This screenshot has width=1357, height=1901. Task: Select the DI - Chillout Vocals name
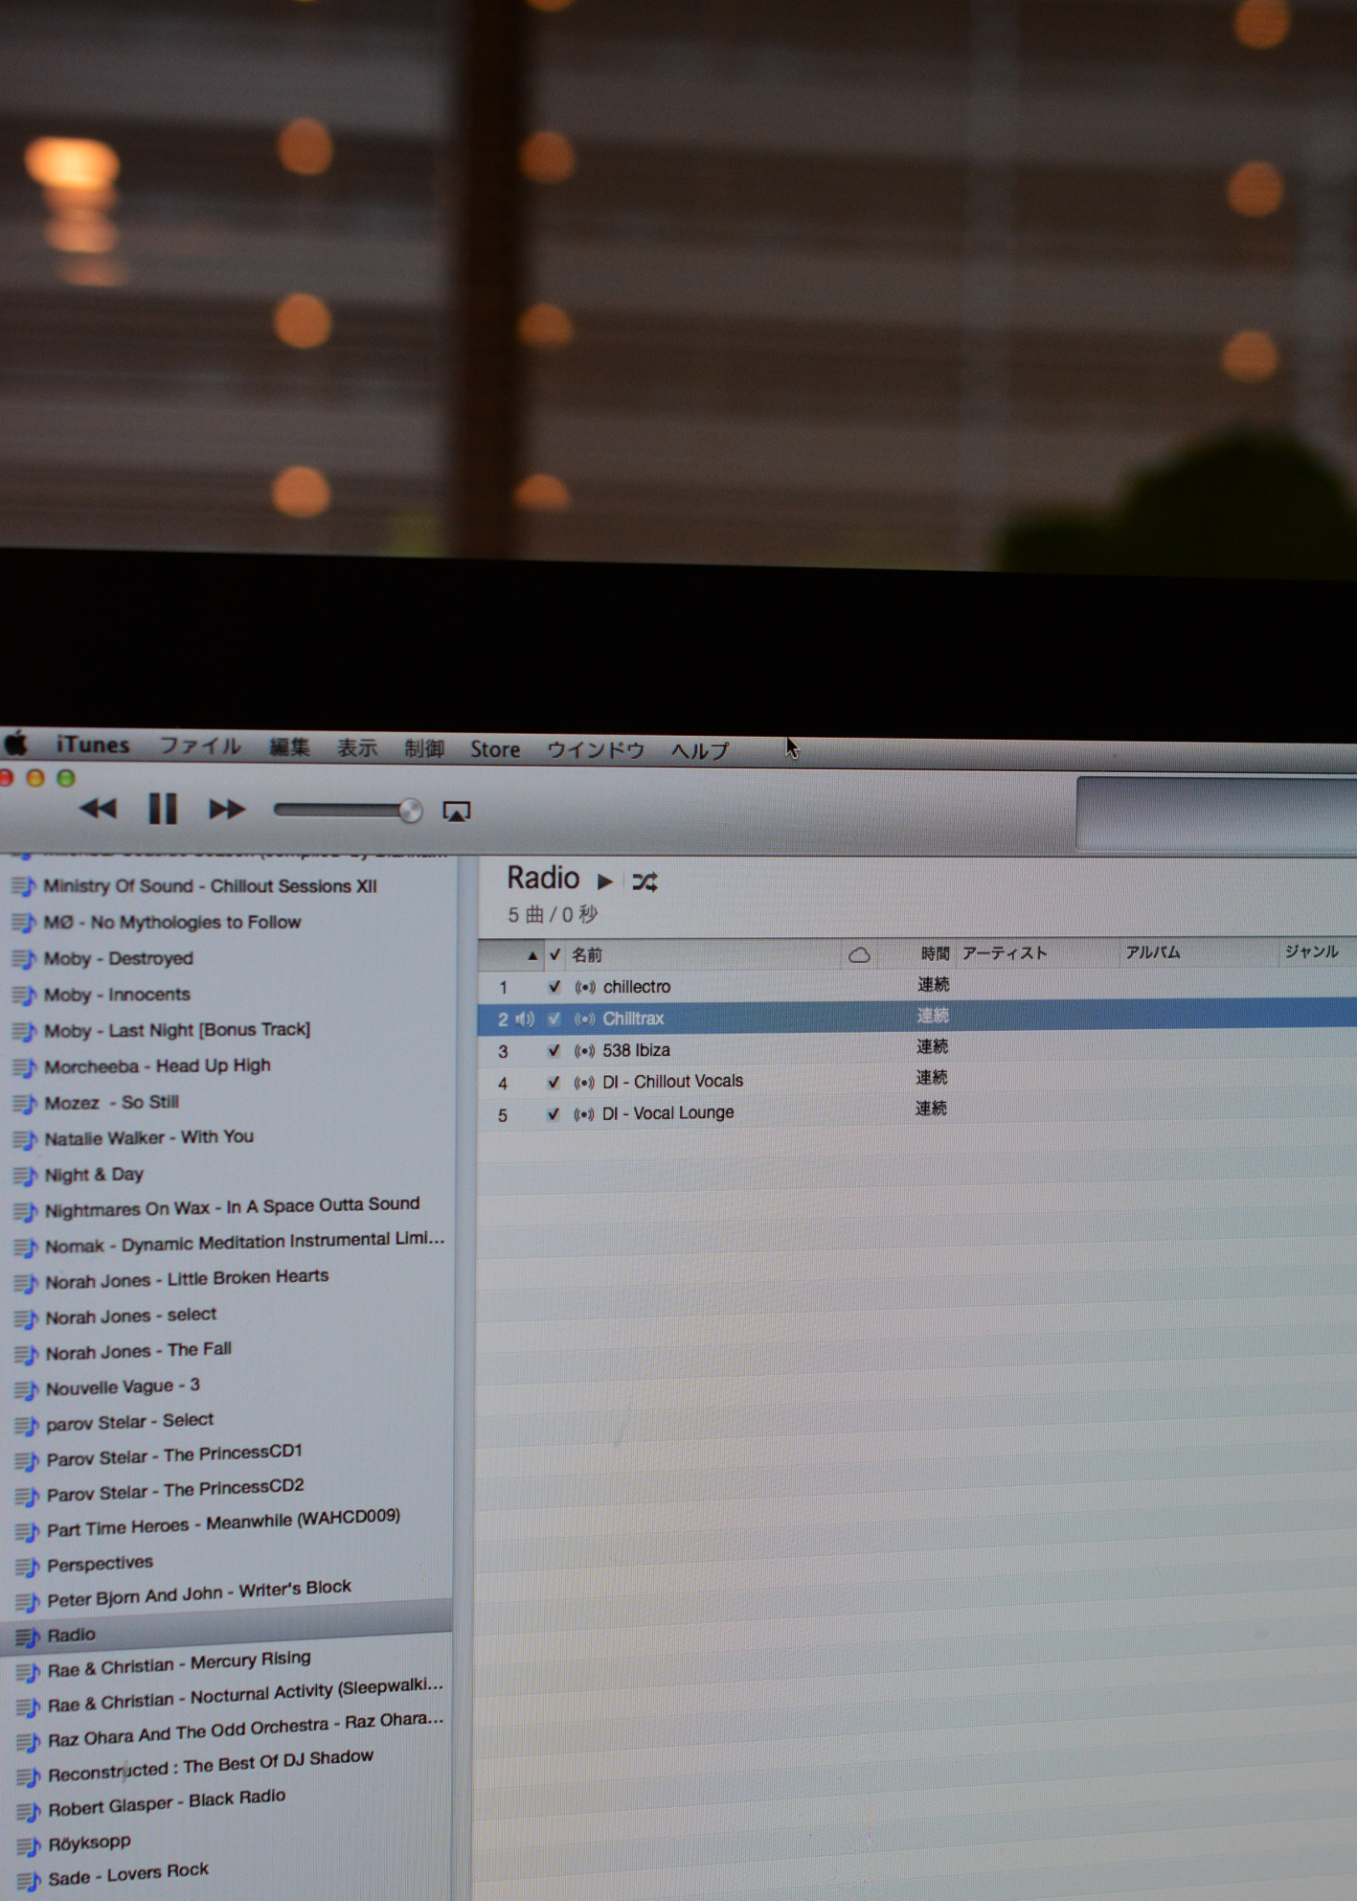click(672, 1081)
